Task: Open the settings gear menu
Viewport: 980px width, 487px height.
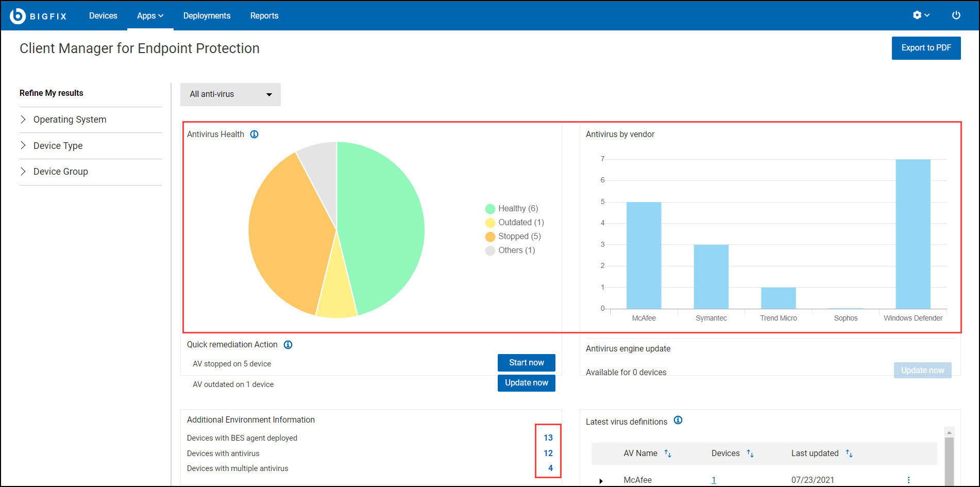Action: tap(920, 15)
